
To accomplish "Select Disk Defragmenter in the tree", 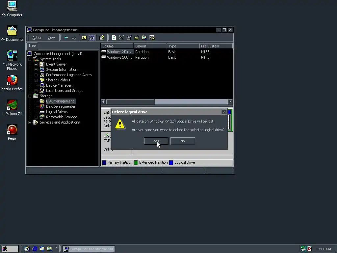I will click(x=61, y=106).
